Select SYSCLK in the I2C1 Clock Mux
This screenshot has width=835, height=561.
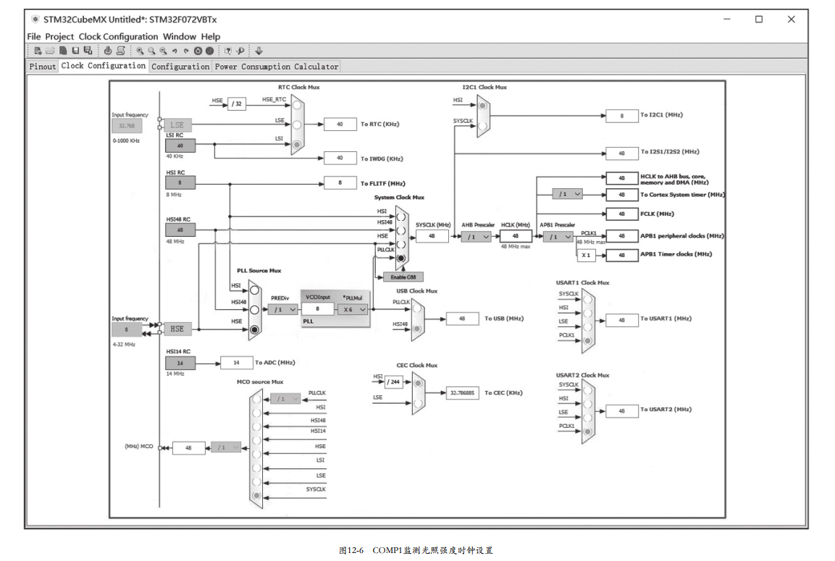[x=482, y=126]
